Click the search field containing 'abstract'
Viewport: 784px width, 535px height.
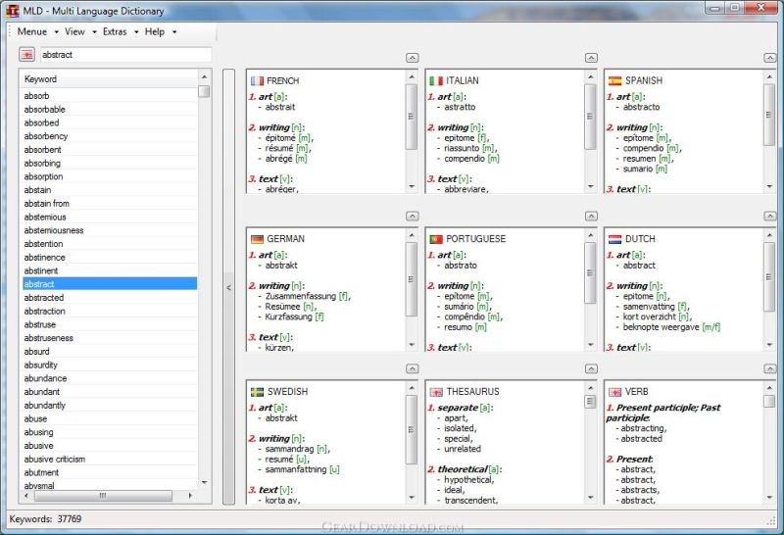coord(125,55)
